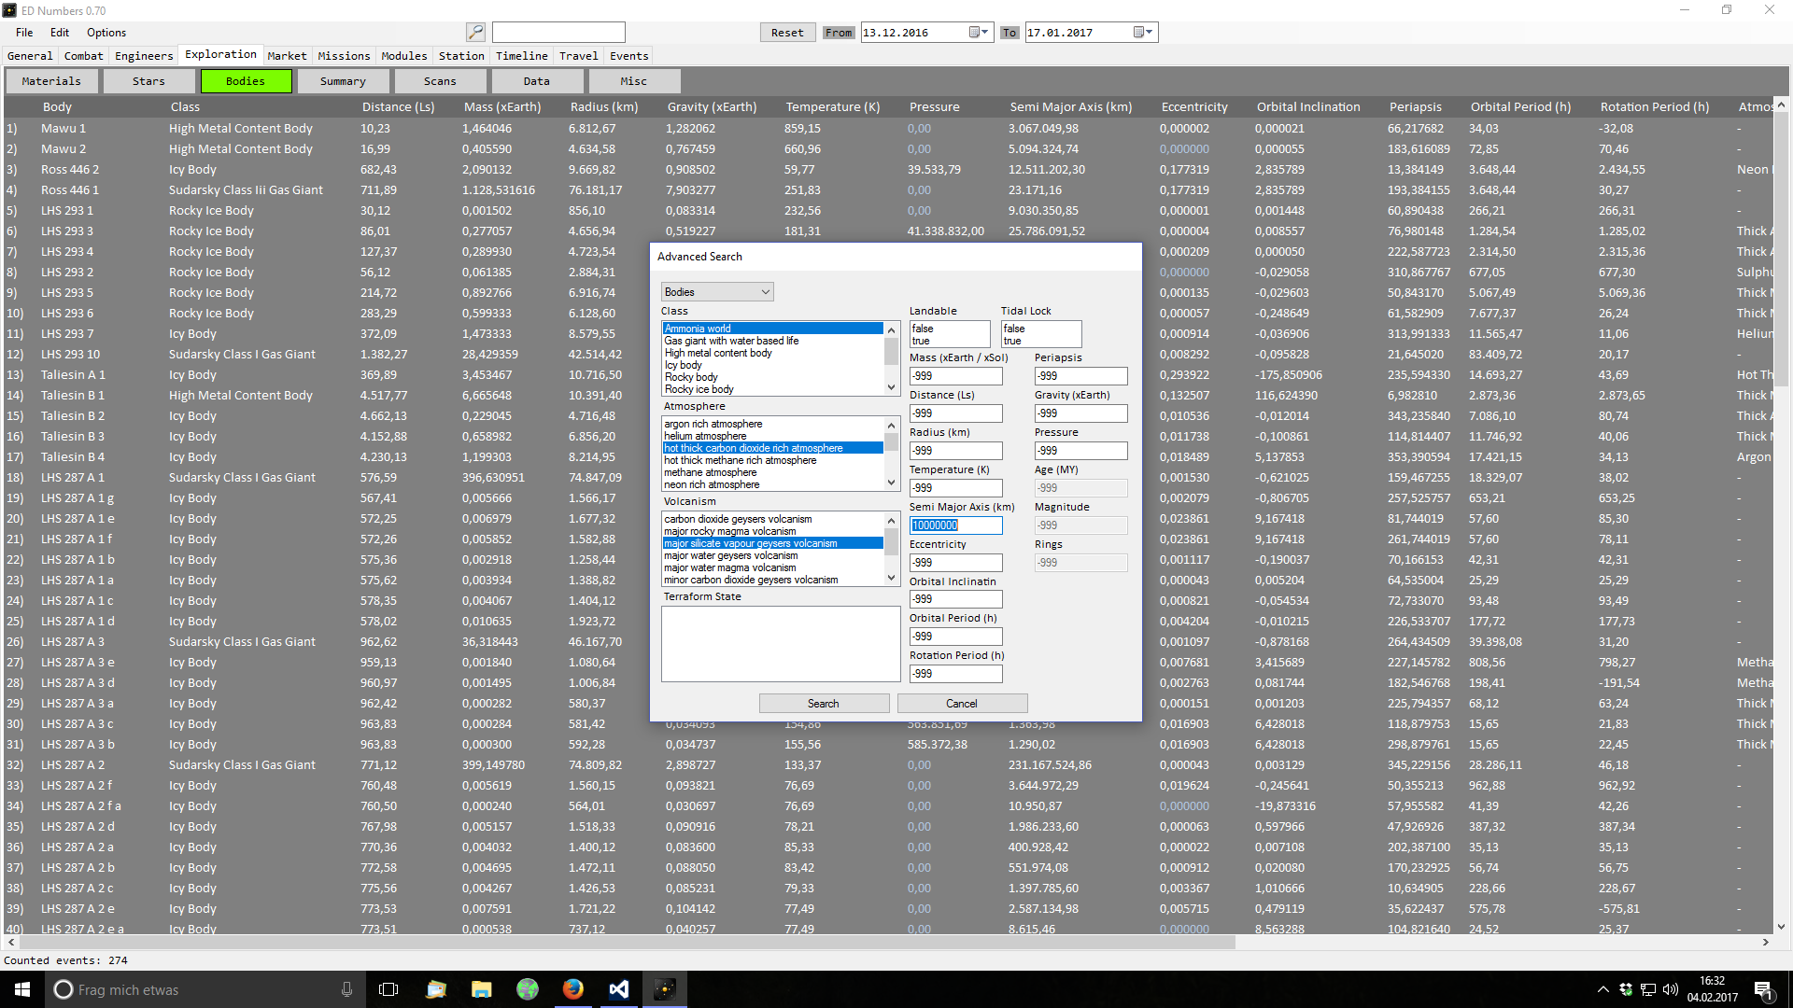Click the Cortana microphone icon
Viewport: 1793px width, 1008px height.
(x=346, y=989)
